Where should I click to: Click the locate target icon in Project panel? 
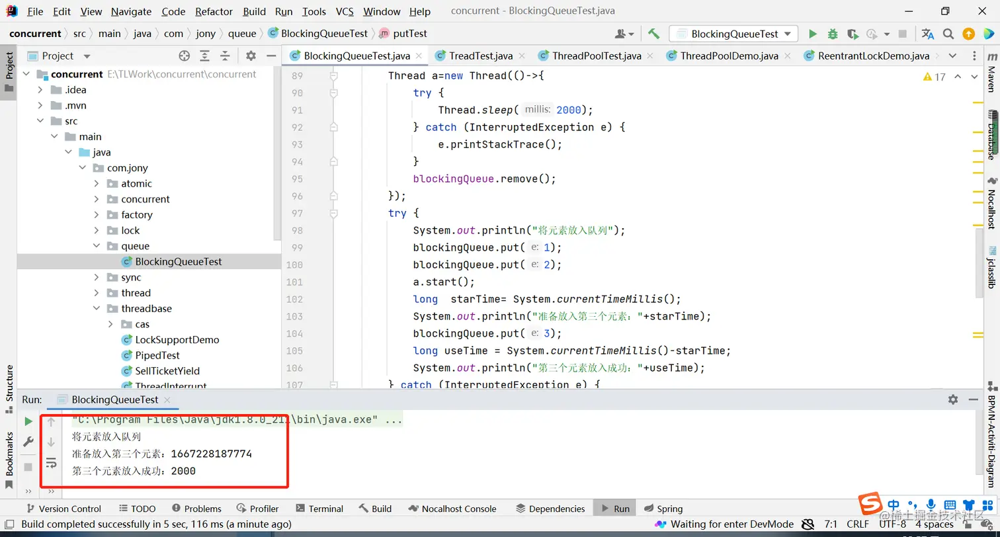click(185, 56)
